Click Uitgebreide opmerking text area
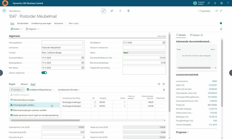Image resolution: width=232 pixels, height=139 pixels. tap(144, 70)
